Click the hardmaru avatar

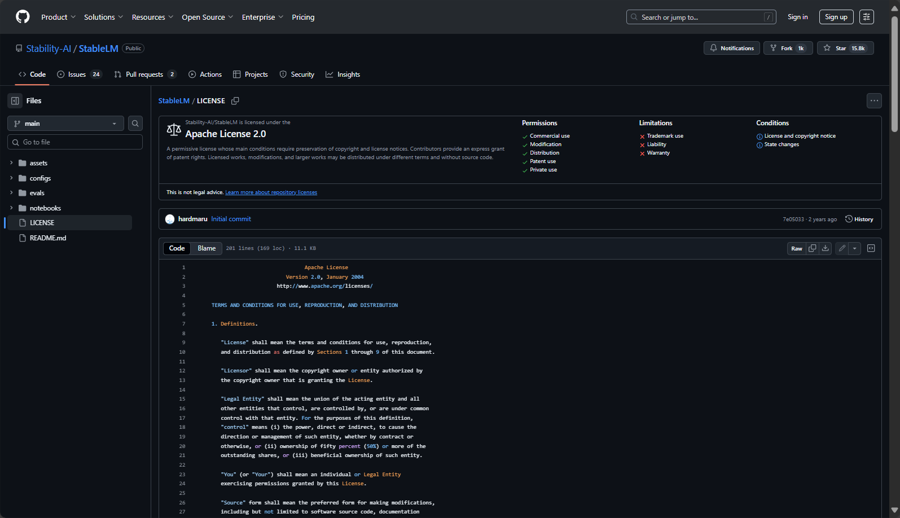[x=170, y=219]
